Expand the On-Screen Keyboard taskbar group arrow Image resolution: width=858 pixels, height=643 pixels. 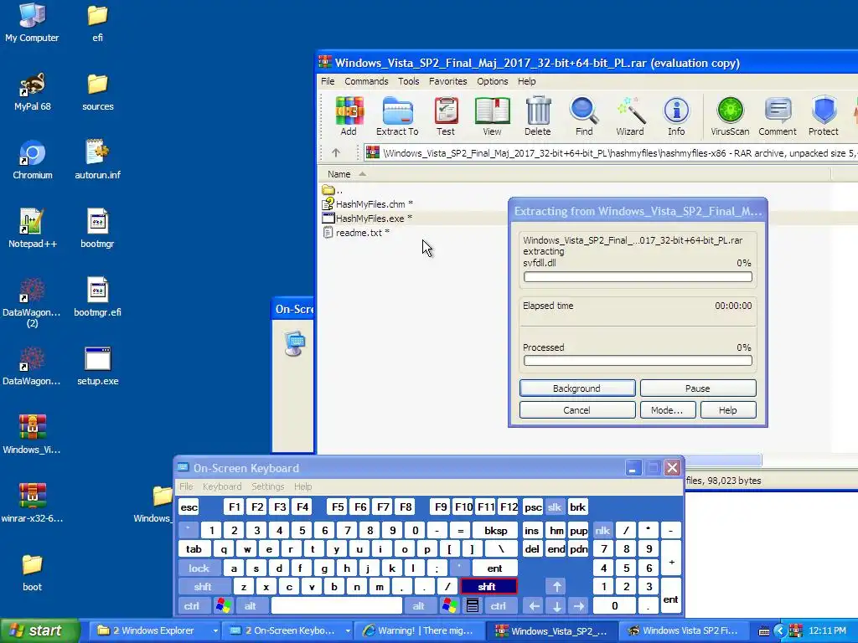tap(348, 630)
